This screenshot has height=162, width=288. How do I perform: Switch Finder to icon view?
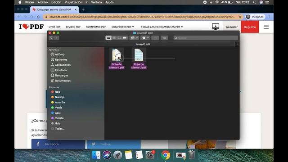(x=108, y=38)
